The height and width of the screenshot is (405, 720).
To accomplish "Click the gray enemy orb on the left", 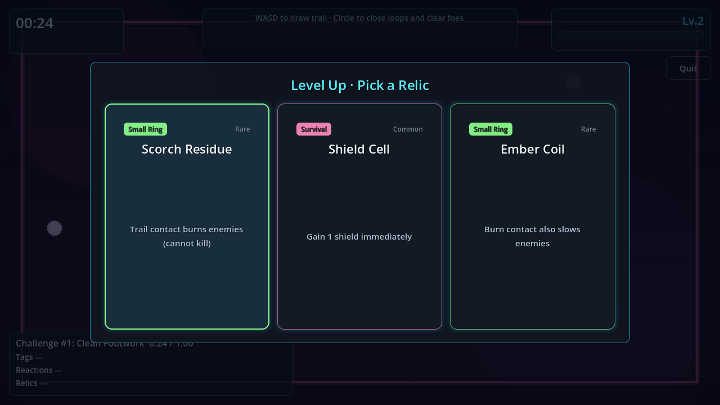I will [55, 228].
